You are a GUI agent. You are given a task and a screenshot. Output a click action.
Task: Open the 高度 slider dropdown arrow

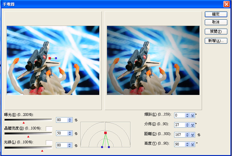192,144
